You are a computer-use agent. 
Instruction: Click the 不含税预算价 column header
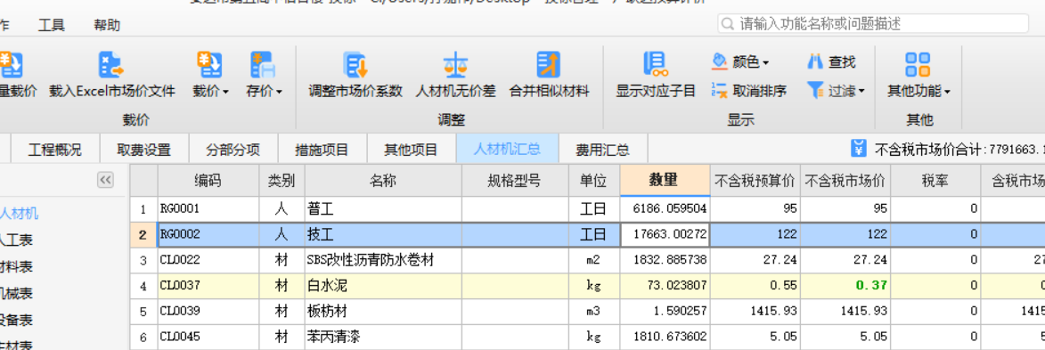pos(755,181)
